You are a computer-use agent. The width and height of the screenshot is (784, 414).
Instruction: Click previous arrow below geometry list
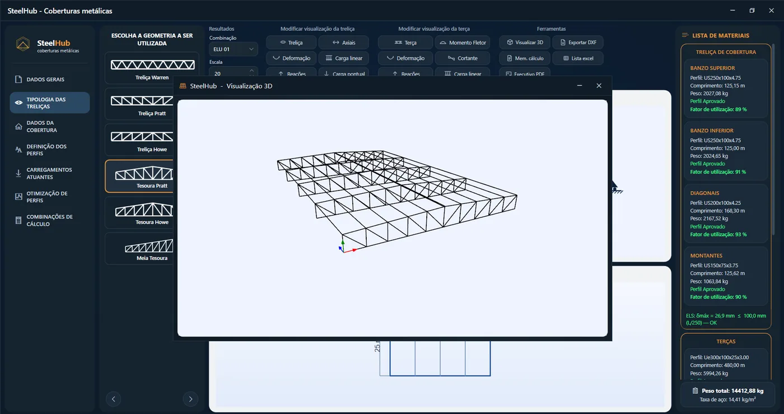[114, 399]
